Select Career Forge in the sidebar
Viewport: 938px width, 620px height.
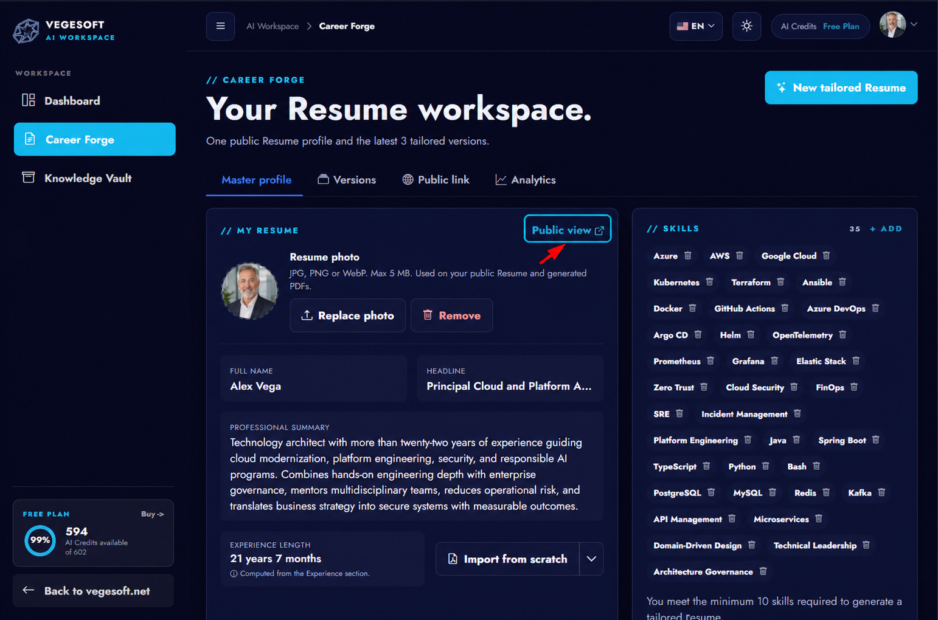tap(94, 139)
